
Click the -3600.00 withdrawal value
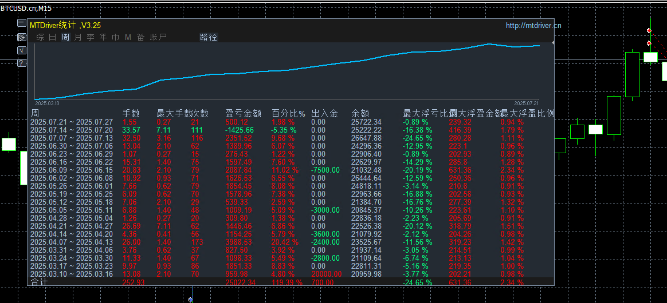click(x=325, y=234)
